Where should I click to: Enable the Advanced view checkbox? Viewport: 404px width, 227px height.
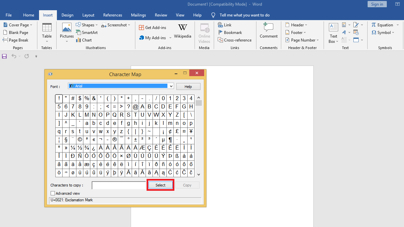click(53, 193)
